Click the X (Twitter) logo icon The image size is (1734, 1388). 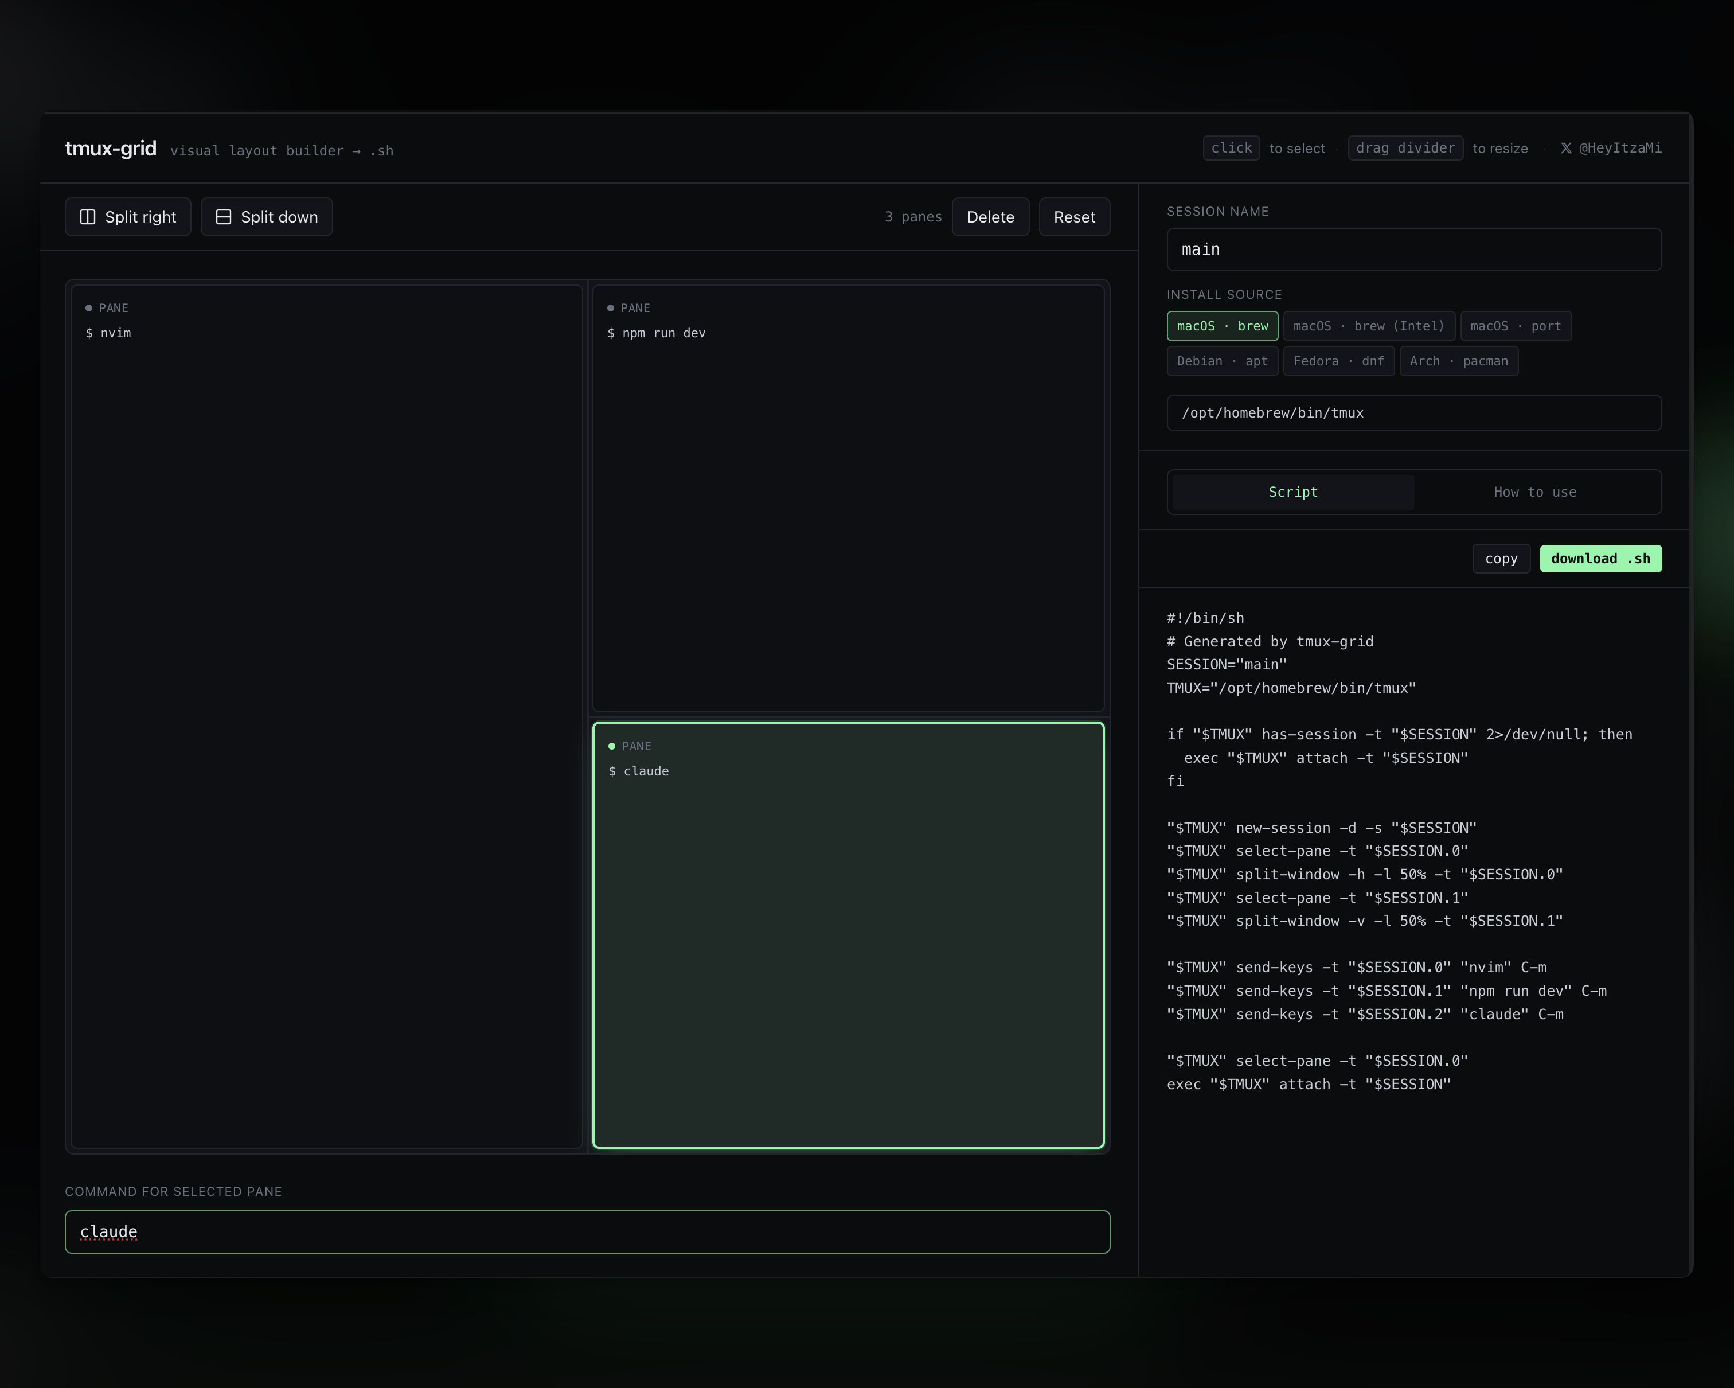(1567, 148)
